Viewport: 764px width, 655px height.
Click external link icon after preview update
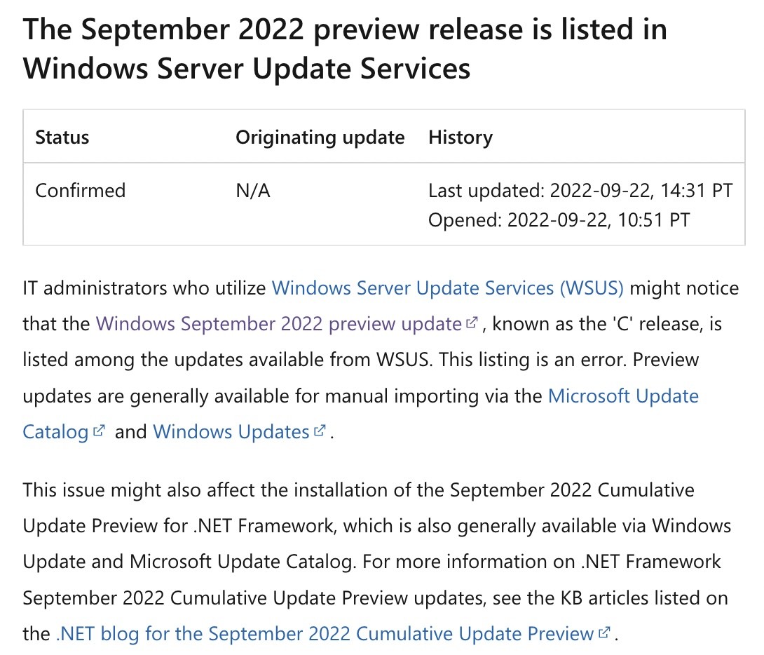coord(471,323)
